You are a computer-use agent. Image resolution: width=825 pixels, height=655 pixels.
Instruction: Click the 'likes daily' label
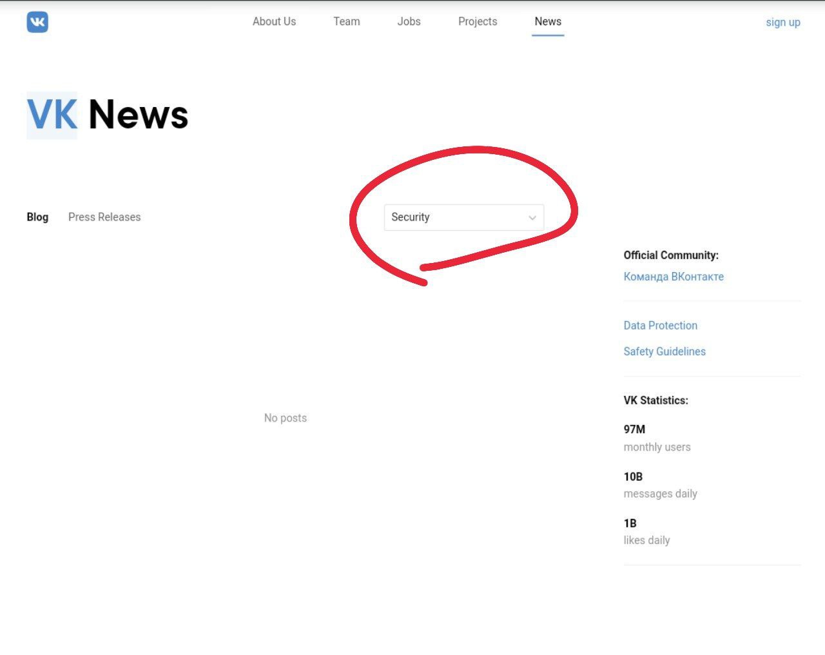646,540
